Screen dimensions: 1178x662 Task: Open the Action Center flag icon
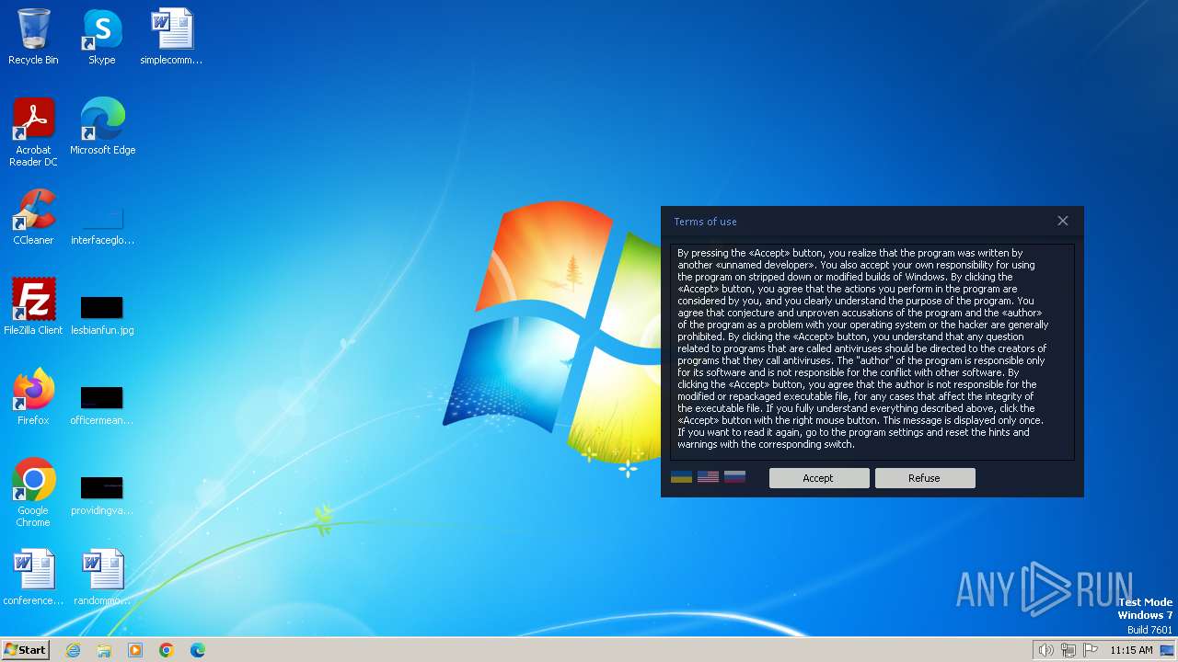point(1091,650)
